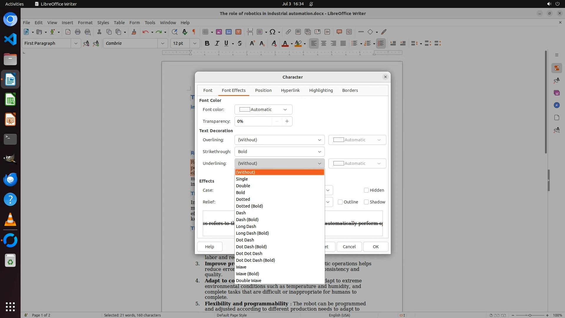Screen dimensions: 565x318
Task: Click the Justified alignment icon
Action: [343, 43]
